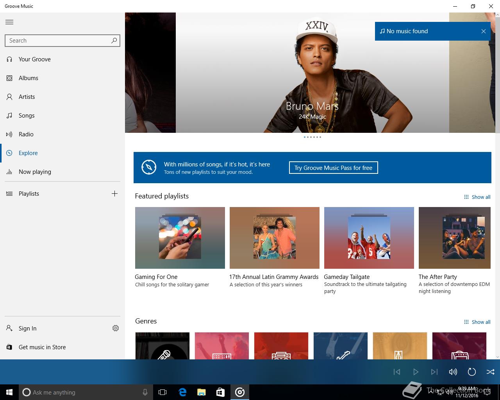This screenshot has width=500, height=400.
Task: Open settings via the gear icon
Action: click(x=116, y=328)
